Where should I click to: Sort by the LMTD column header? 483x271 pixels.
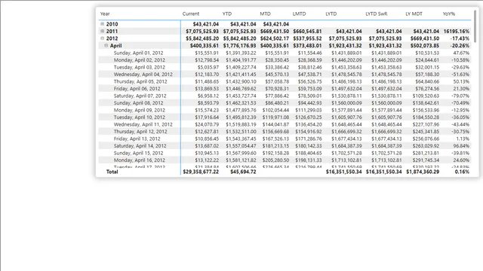pyautogui.click(x=299, y=14)
